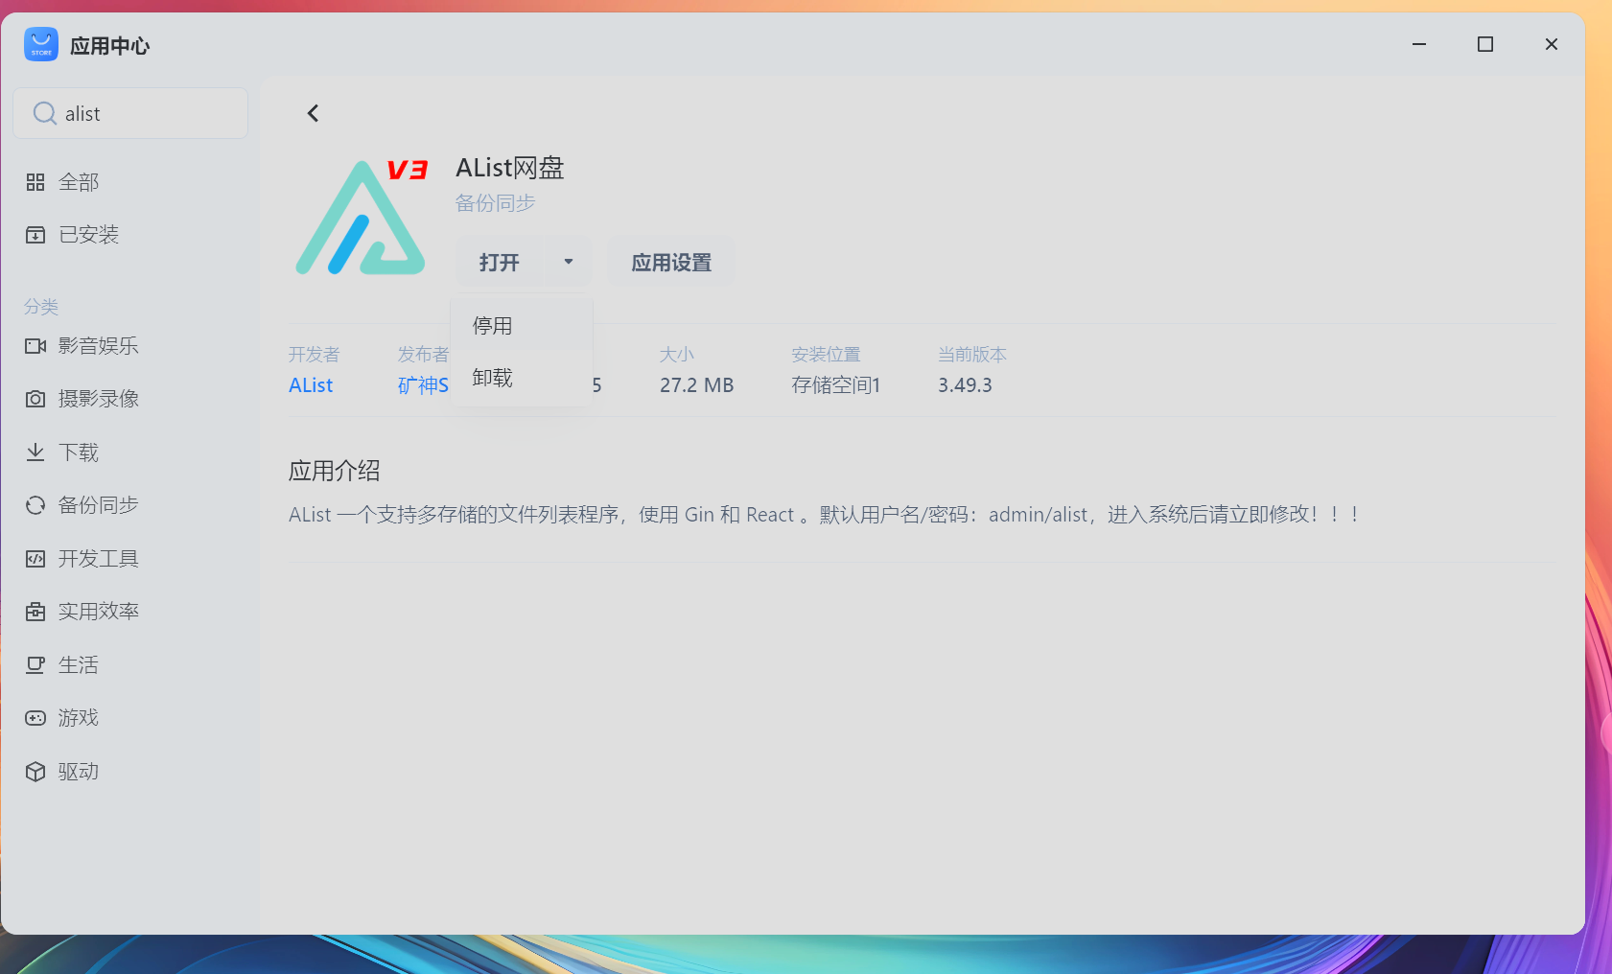
Task: Focus the search field containing alist
Action: point(130,113)
